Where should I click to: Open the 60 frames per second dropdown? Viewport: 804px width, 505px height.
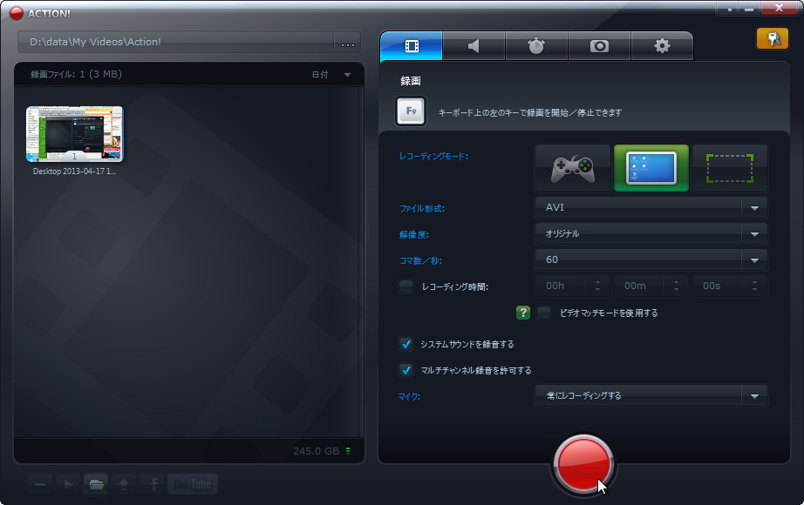651,260
